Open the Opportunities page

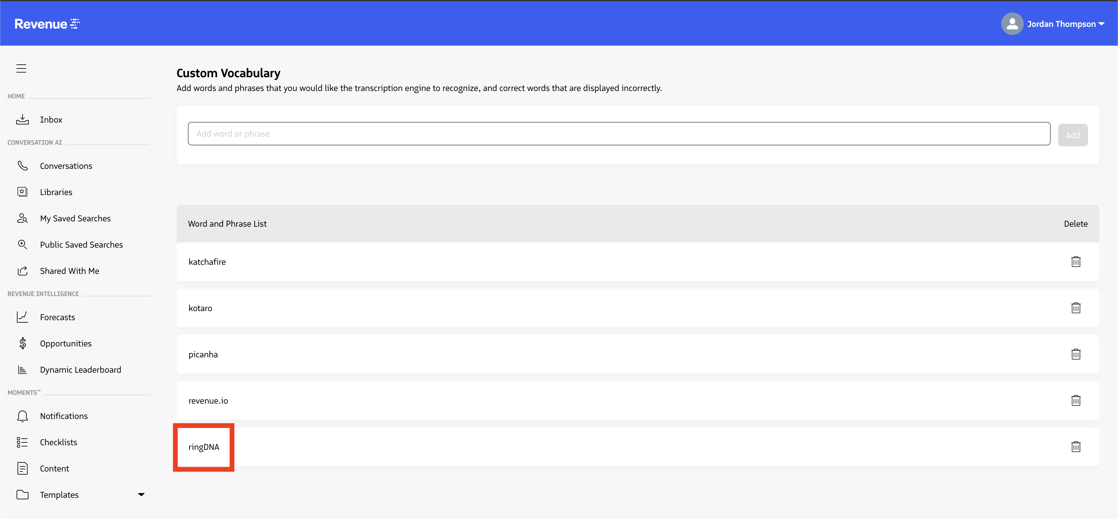[x=65, y=344]
